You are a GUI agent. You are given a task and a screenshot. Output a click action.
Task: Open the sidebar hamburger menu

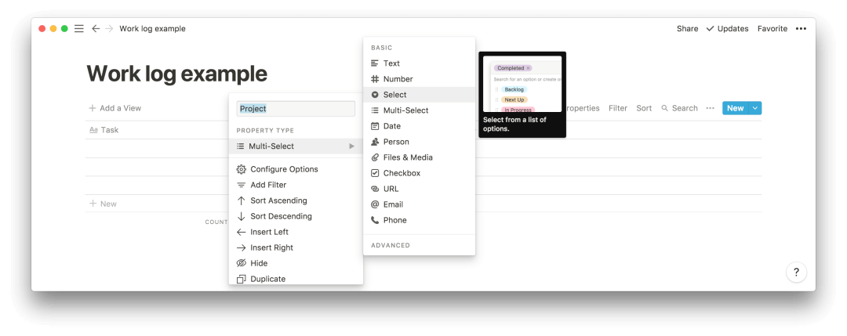click(x=79, y=28)
